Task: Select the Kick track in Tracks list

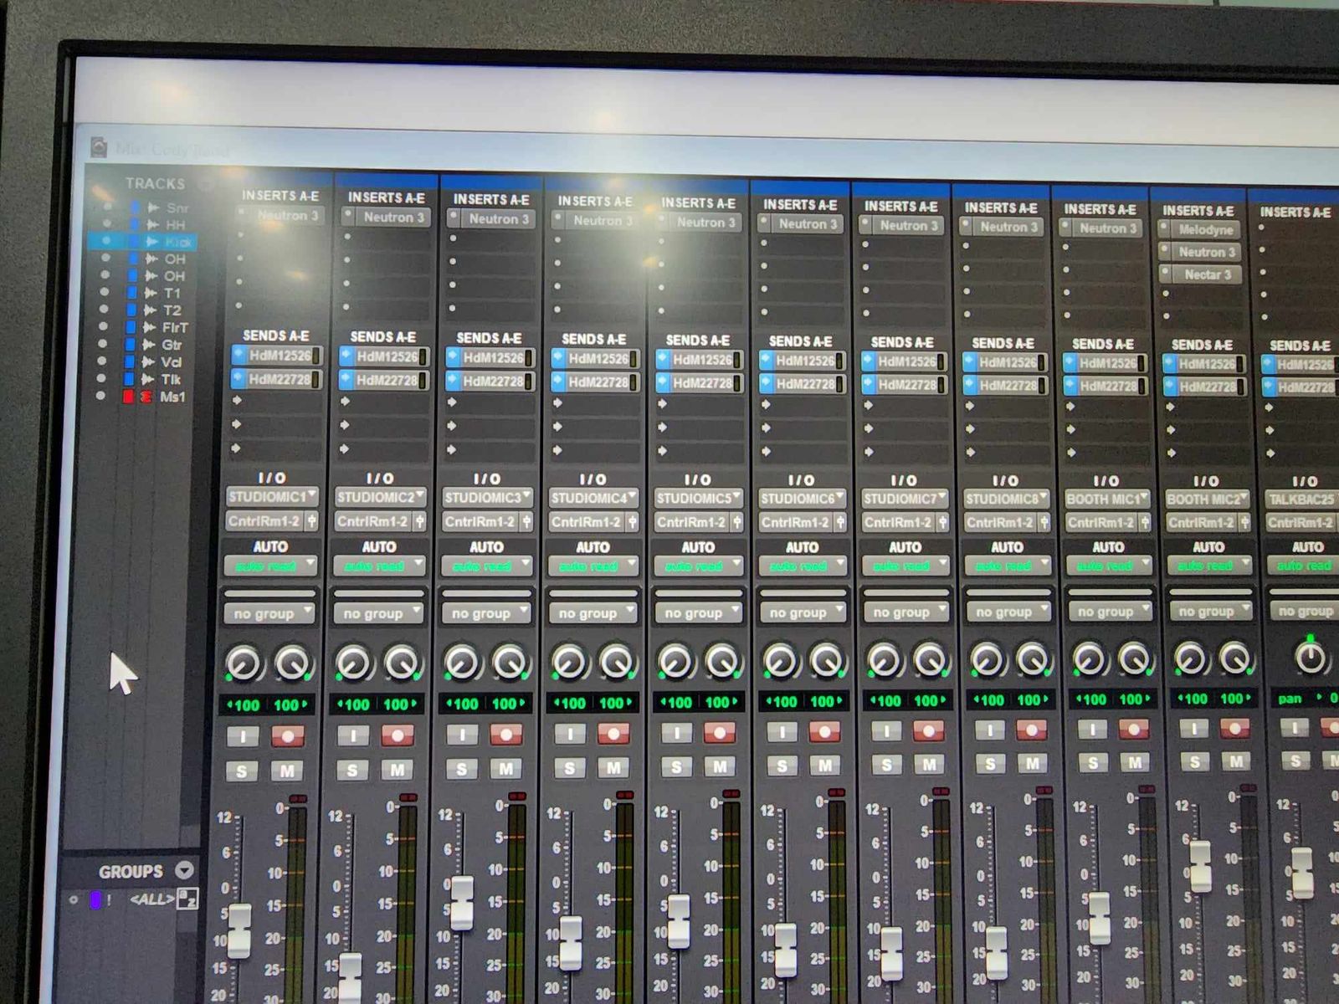Action: 177,242
